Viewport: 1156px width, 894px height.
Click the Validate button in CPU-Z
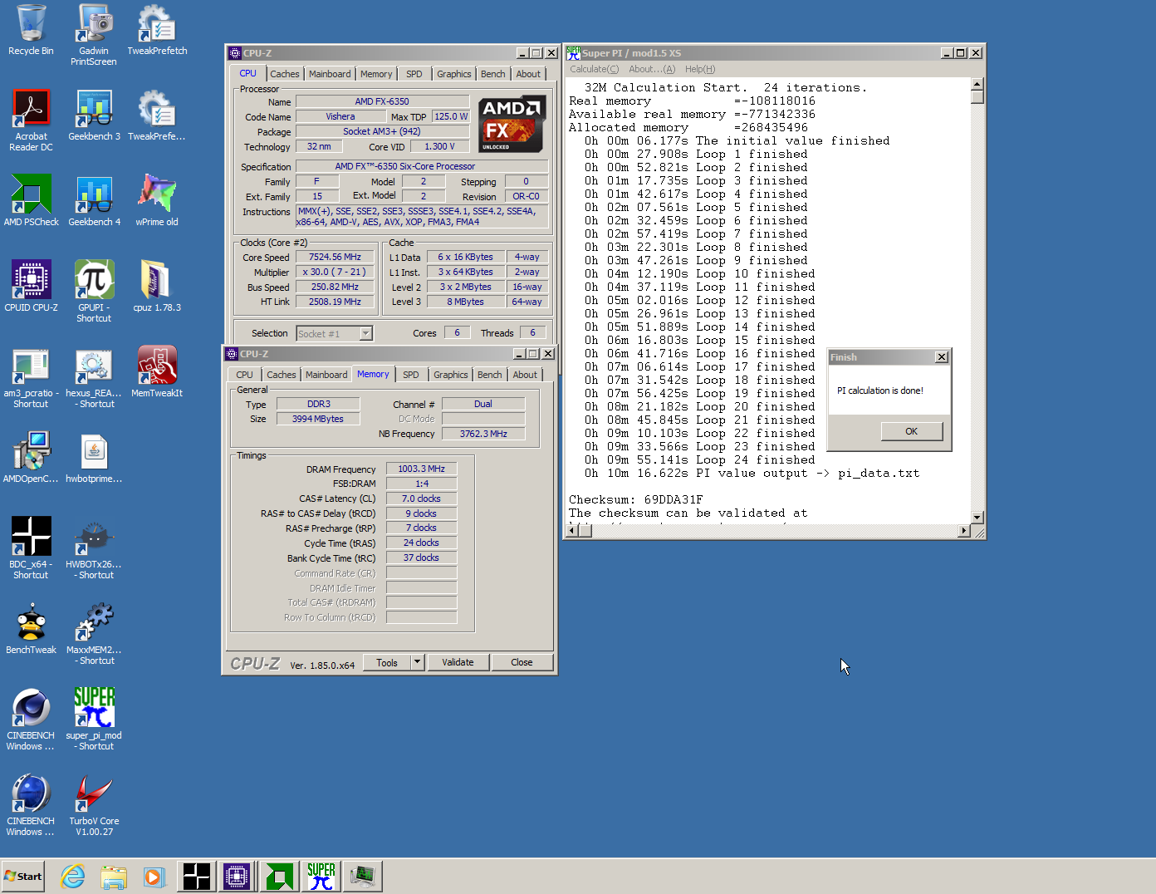[458, 662]
